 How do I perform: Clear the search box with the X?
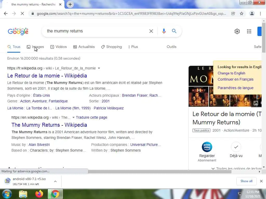tap(151, 31)
